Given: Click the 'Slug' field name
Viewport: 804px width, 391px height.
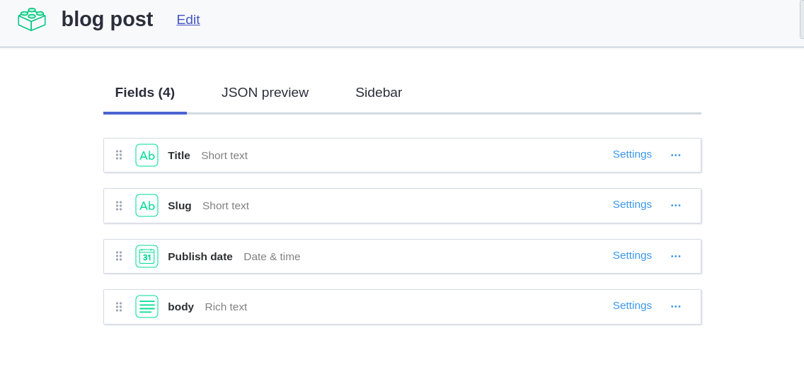Looking at the screenshot, I should pyautogui.click(x=180, y=206).
